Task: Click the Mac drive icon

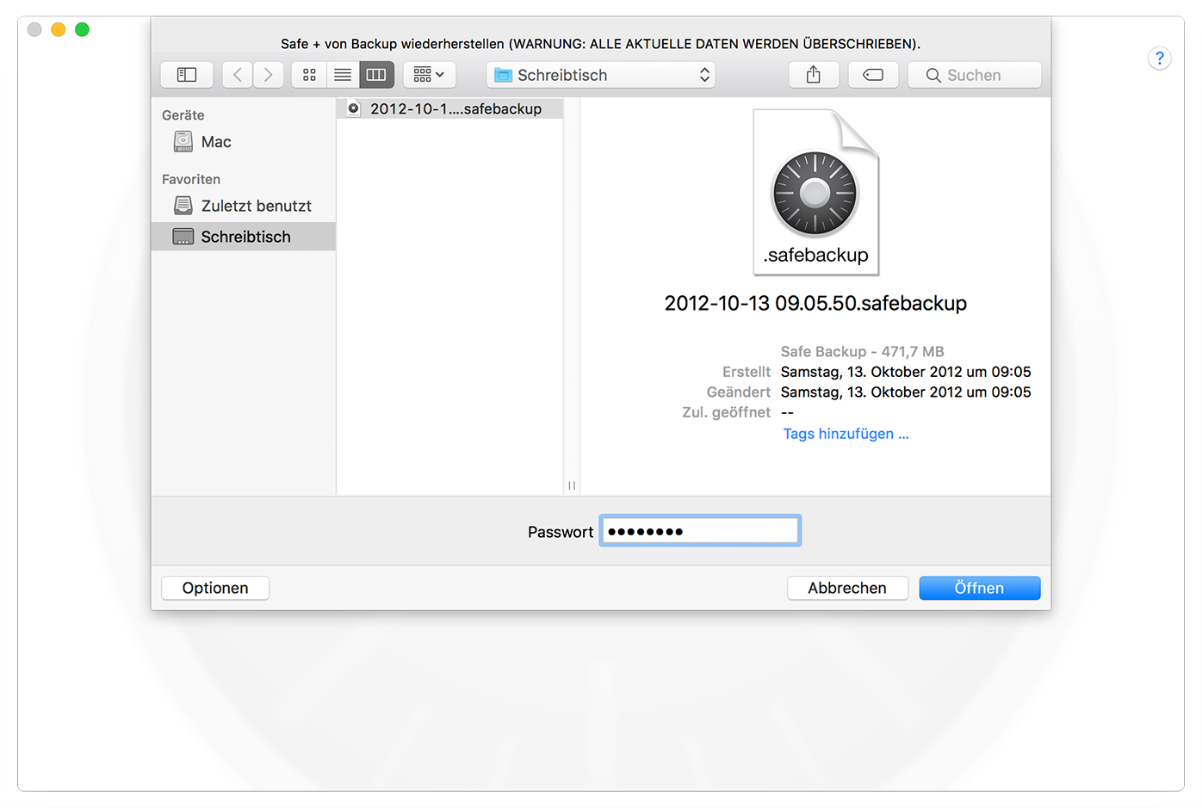Action: (x=183, y=141)
